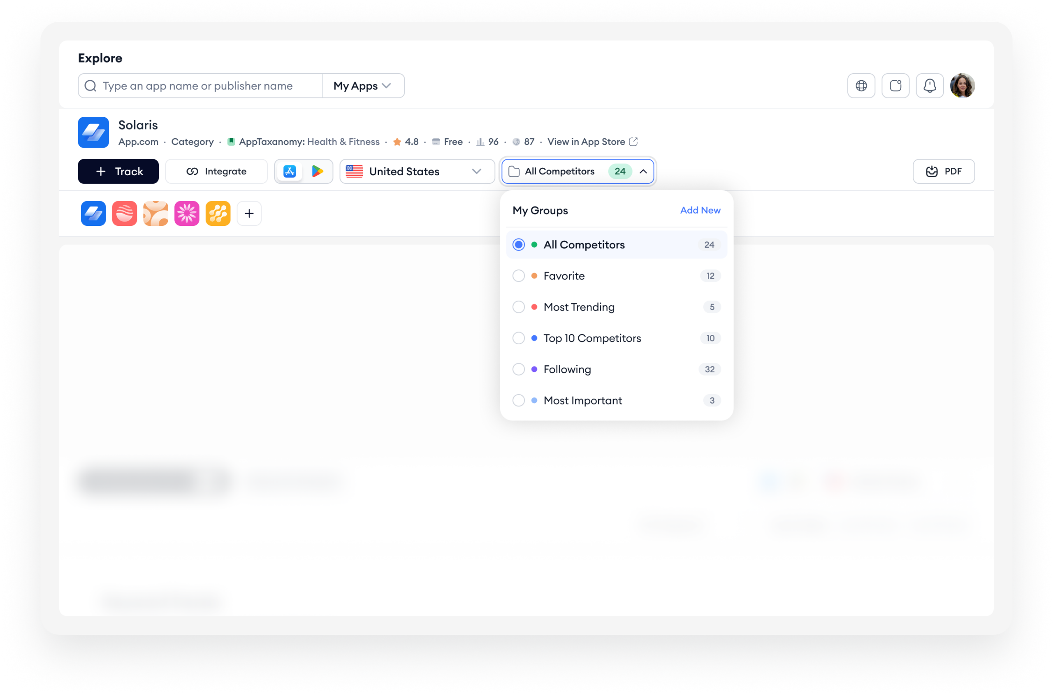This screenshot has width=1053, height=694.
Task: Click the green 24 count badge
Action: [620, 171]
